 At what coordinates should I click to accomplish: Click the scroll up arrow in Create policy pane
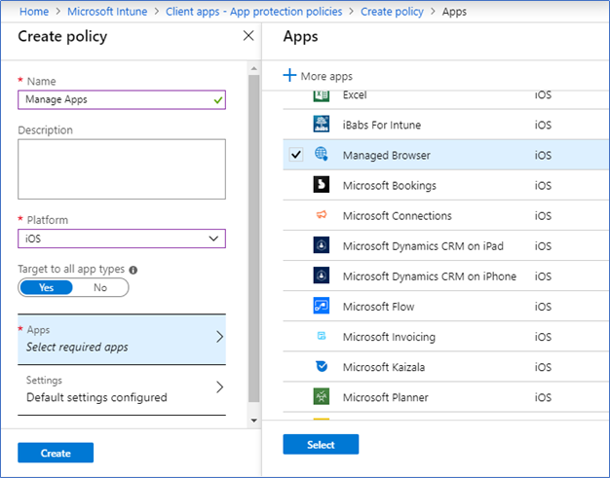254,68
